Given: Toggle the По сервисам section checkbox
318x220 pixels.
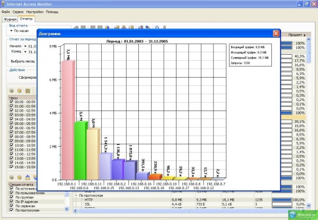Looking at the screenshot, I should coord(11,206).
